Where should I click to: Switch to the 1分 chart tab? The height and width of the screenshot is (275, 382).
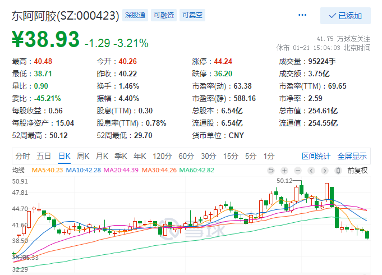coord(269,156)
